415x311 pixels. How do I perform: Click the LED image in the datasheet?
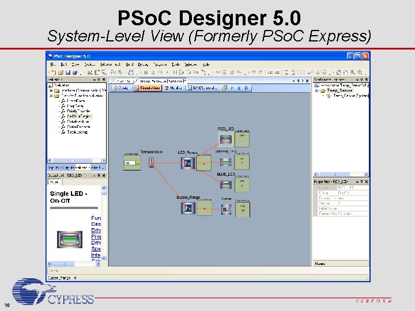[70, 240]
